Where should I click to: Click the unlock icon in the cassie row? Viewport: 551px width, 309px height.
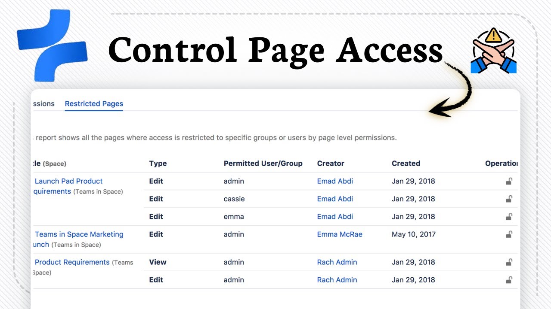point(509,199)
